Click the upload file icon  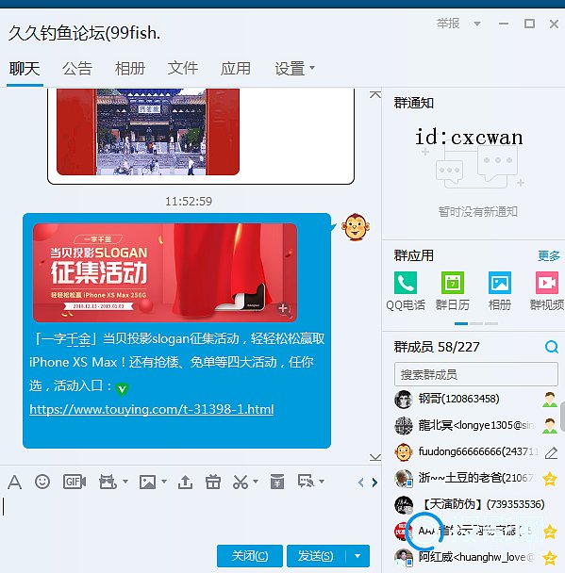pos(185,482)
